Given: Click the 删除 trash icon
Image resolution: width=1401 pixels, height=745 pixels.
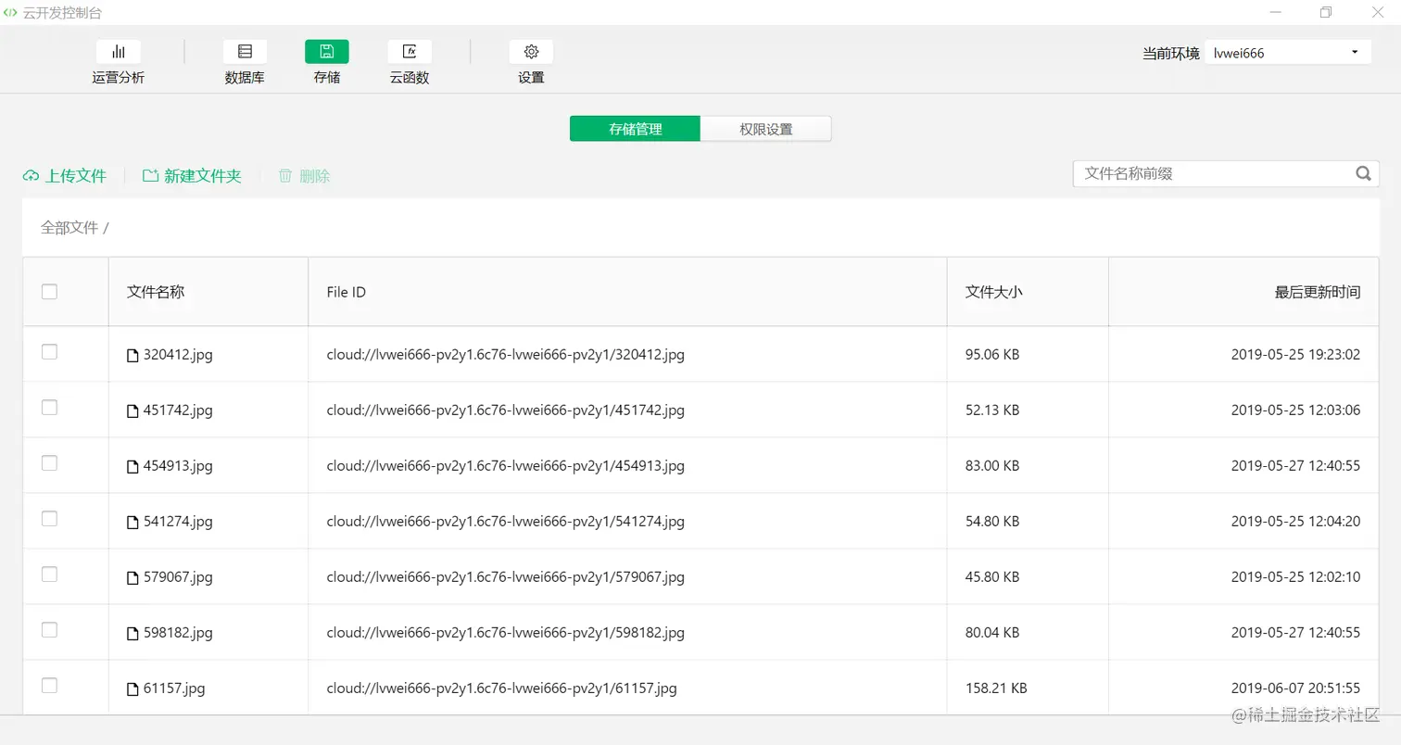Looking at the screenshot, I should (x=285, y=175).
